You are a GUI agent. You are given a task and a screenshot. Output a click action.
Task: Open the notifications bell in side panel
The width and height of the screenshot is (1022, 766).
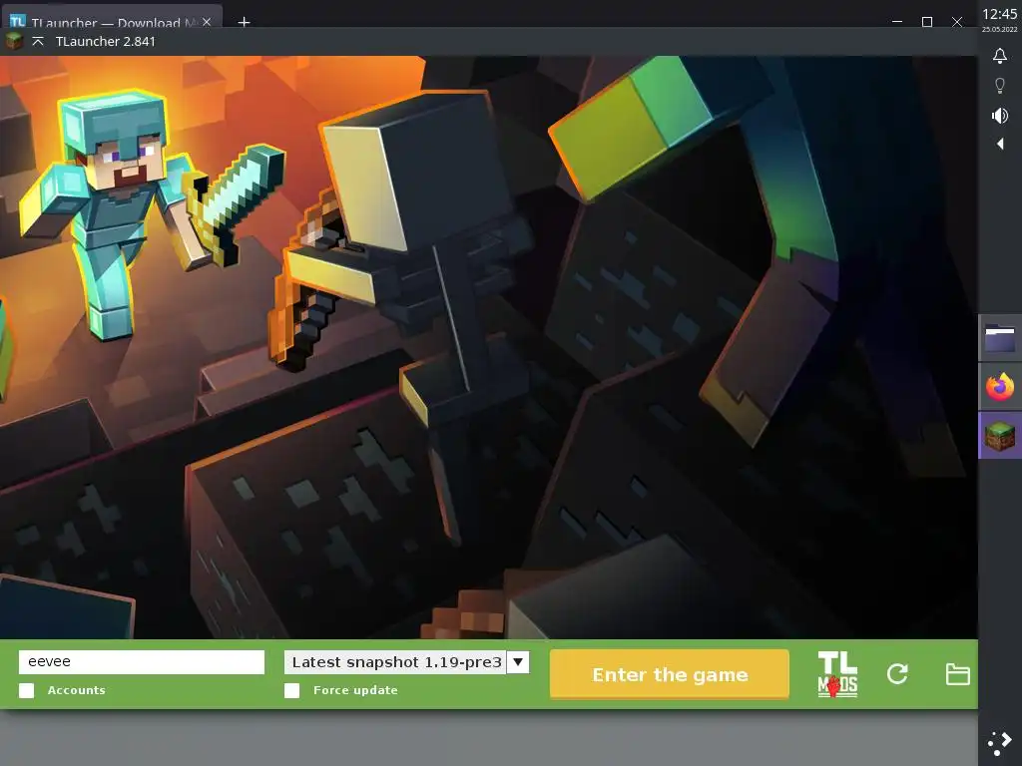[1000, 56]
